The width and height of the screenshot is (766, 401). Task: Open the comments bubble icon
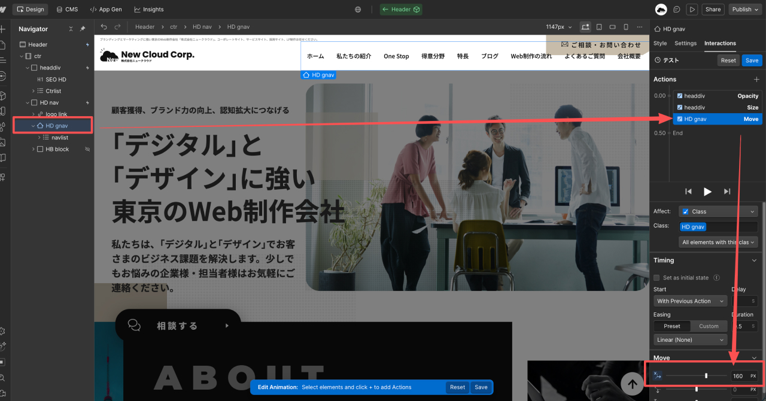pos(676,10)
